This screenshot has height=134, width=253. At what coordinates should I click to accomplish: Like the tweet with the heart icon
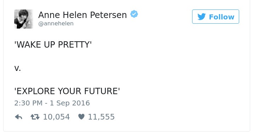[81, 117]
